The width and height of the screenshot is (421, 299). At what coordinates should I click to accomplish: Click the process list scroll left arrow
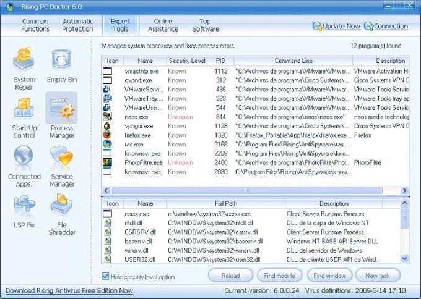point(106,190)
